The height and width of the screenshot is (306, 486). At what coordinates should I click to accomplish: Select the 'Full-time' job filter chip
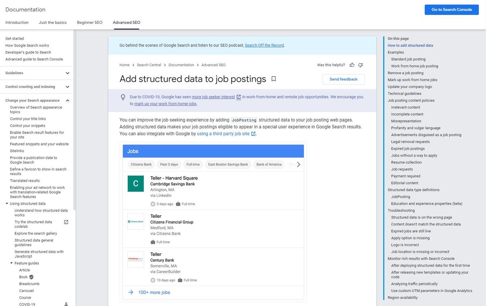coord(192,165)
